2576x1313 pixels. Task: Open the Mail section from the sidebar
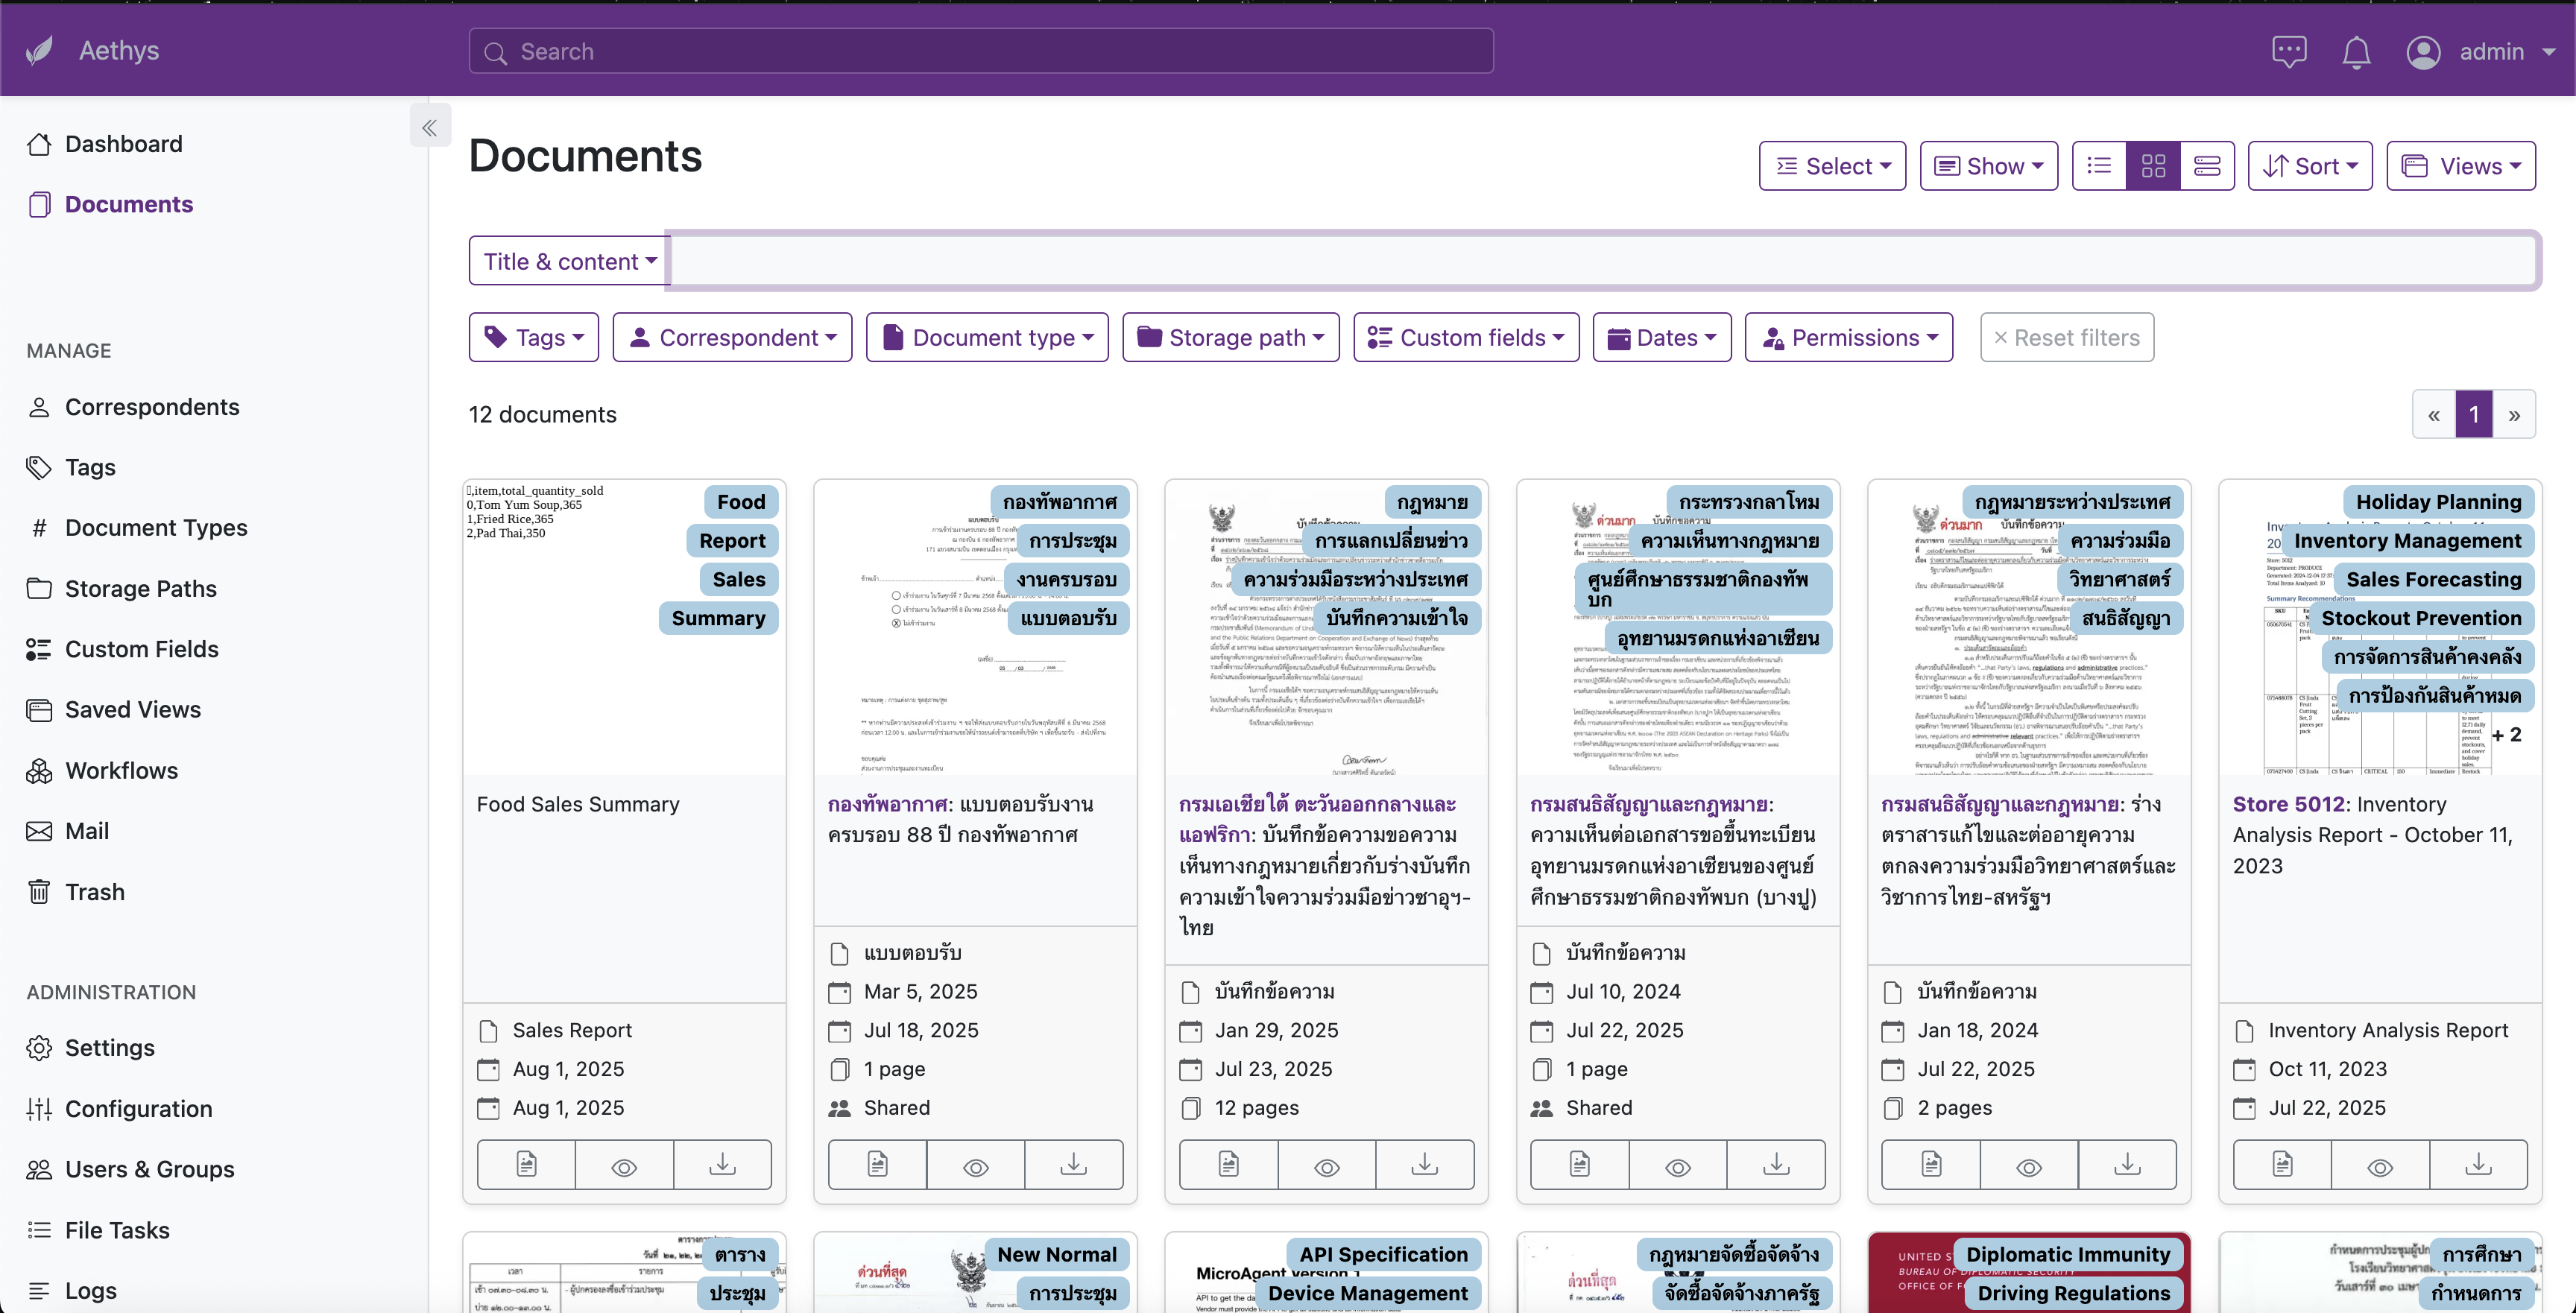(87, 830)
